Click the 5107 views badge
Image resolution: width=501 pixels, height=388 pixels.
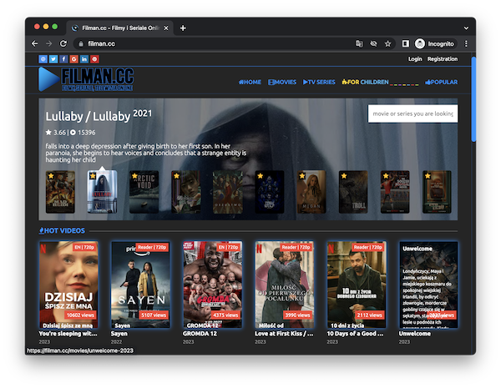tap(154, 315)
